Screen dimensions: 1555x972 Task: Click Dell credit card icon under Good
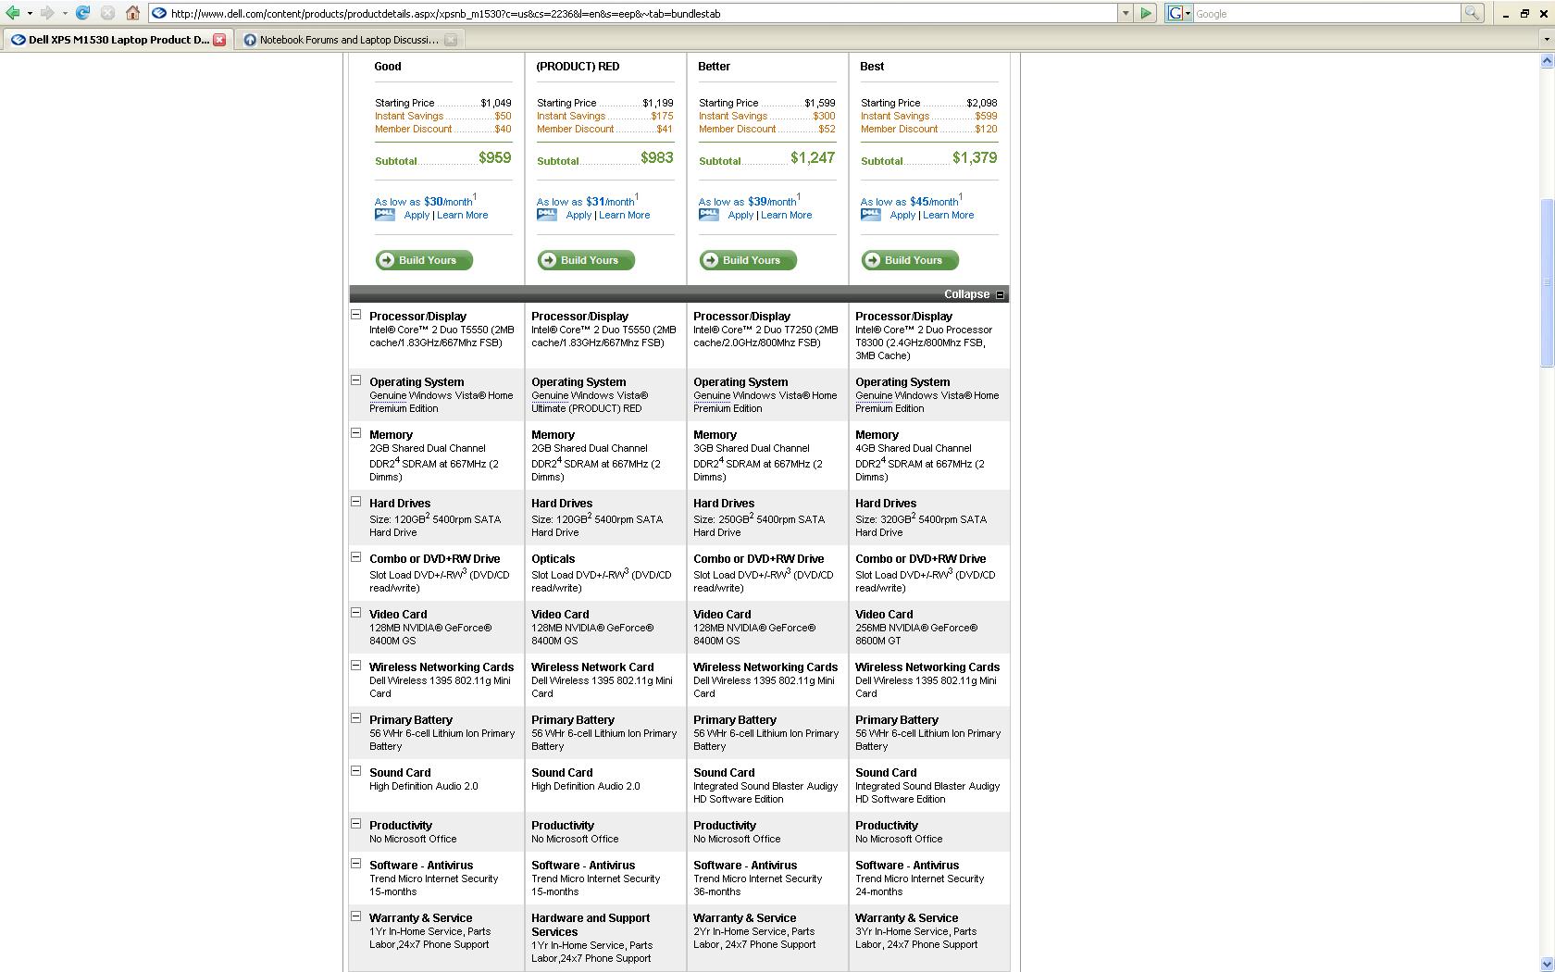pos(385,215)
